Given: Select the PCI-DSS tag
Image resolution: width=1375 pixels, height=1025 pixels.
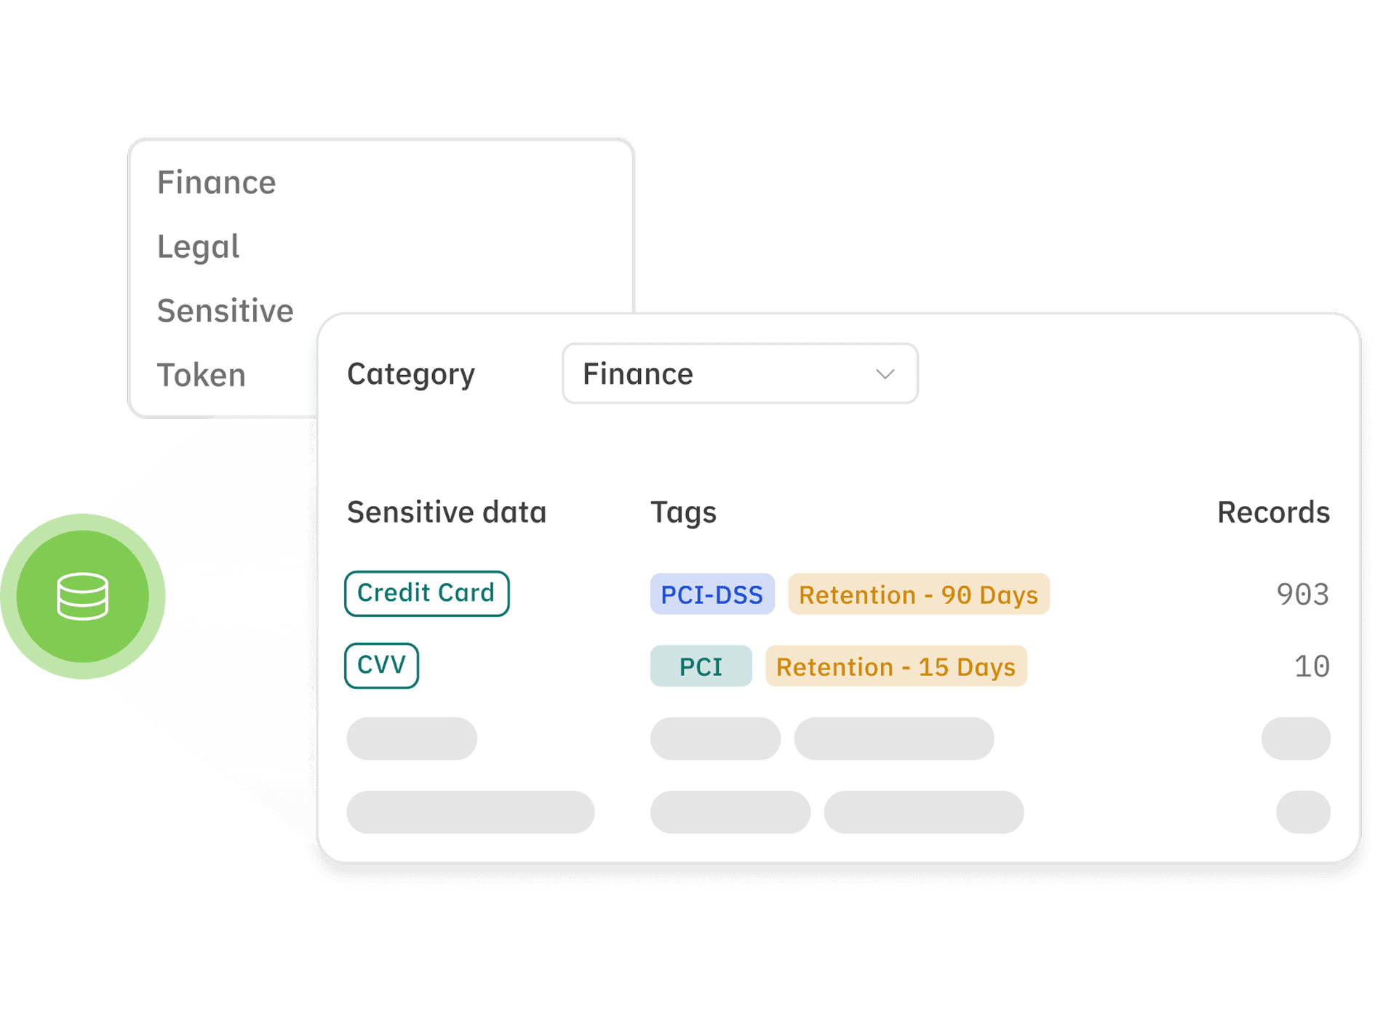Looking at the screenshot, I should click(x=712, y=595).
